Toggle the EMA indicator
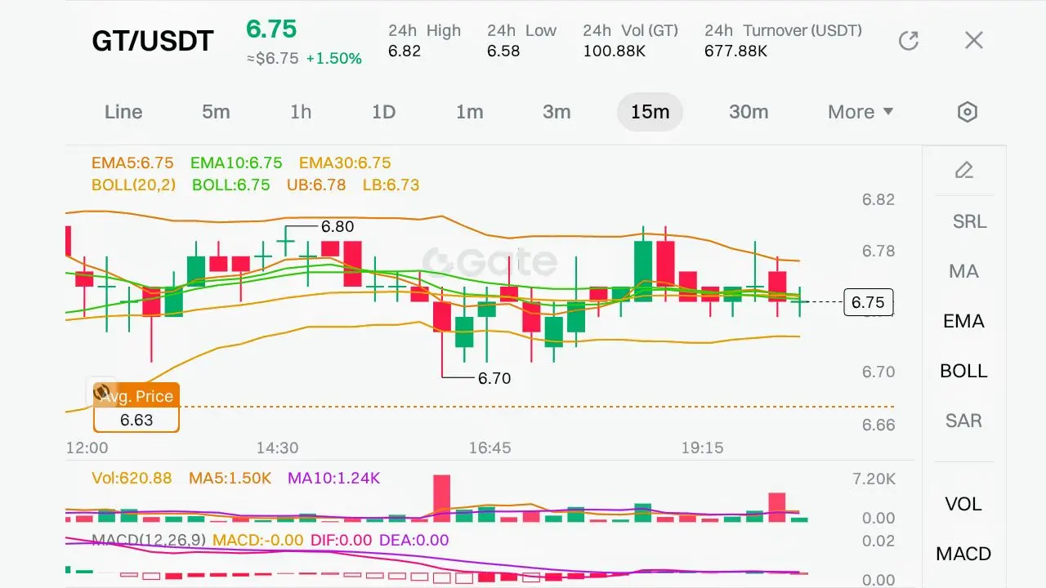The image size is (1046, 588). click(x=963, y=321)
